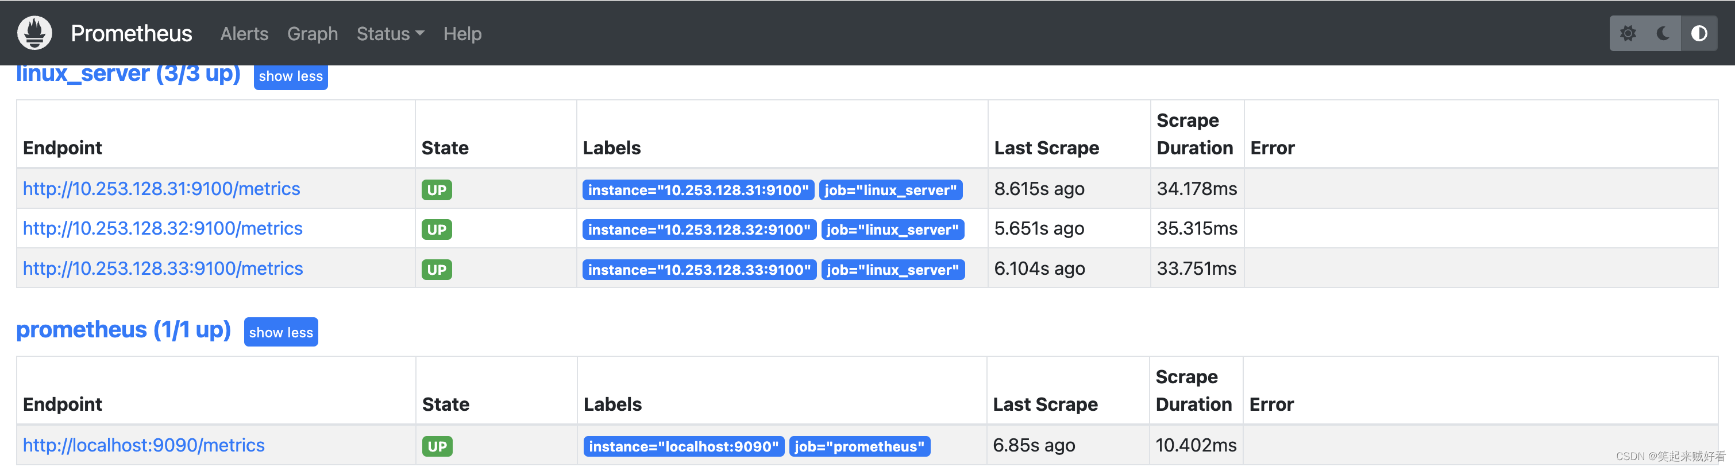Open the Alerts page

tap(244, 34)
